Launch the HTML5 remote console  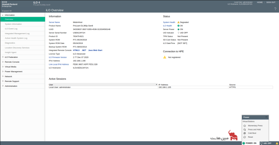pyautogui.click(x=76, y=50)
